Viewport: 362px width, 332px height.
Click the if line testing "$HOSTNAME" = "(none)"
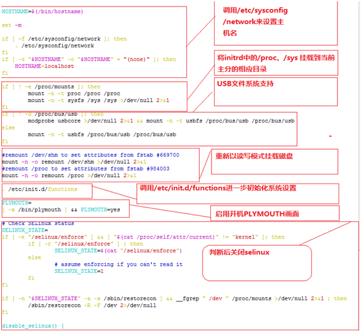click(89, 59)
